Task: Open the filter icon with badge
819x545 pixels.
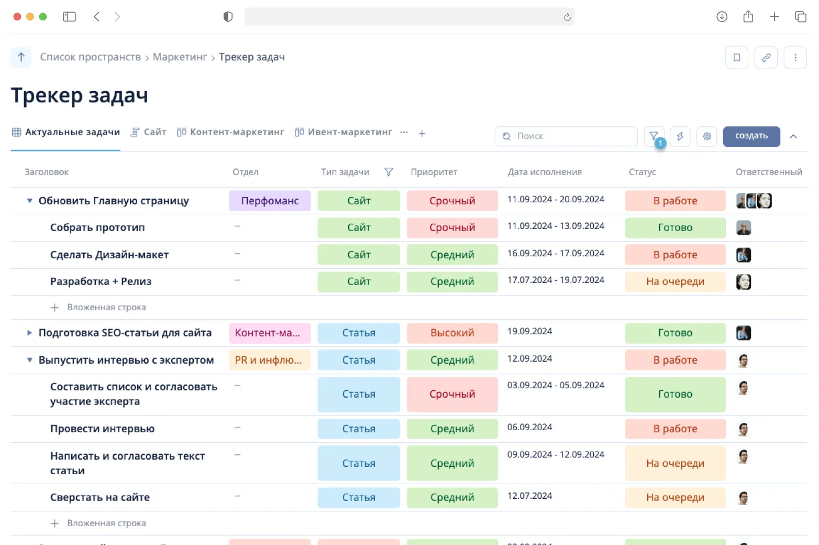Action: click(x=654, y=136)
